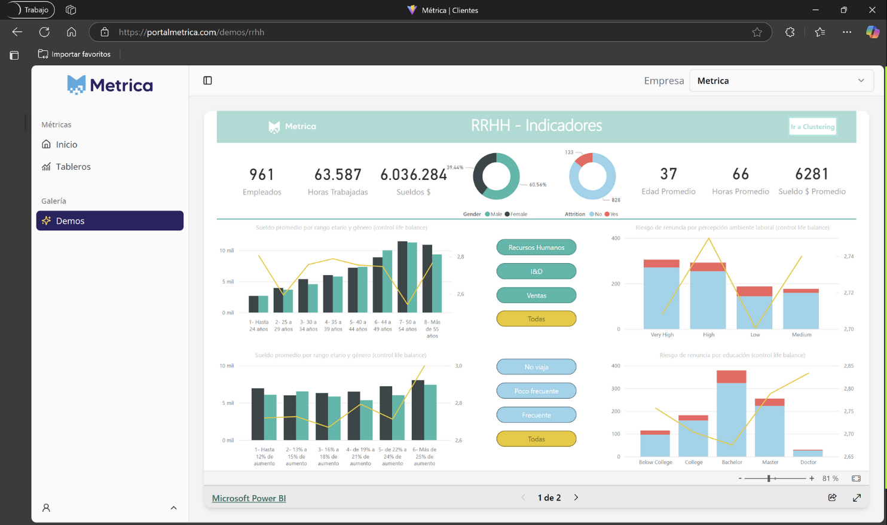
Task: Reload the page with refresh icon
Action: tap(44, 32)
